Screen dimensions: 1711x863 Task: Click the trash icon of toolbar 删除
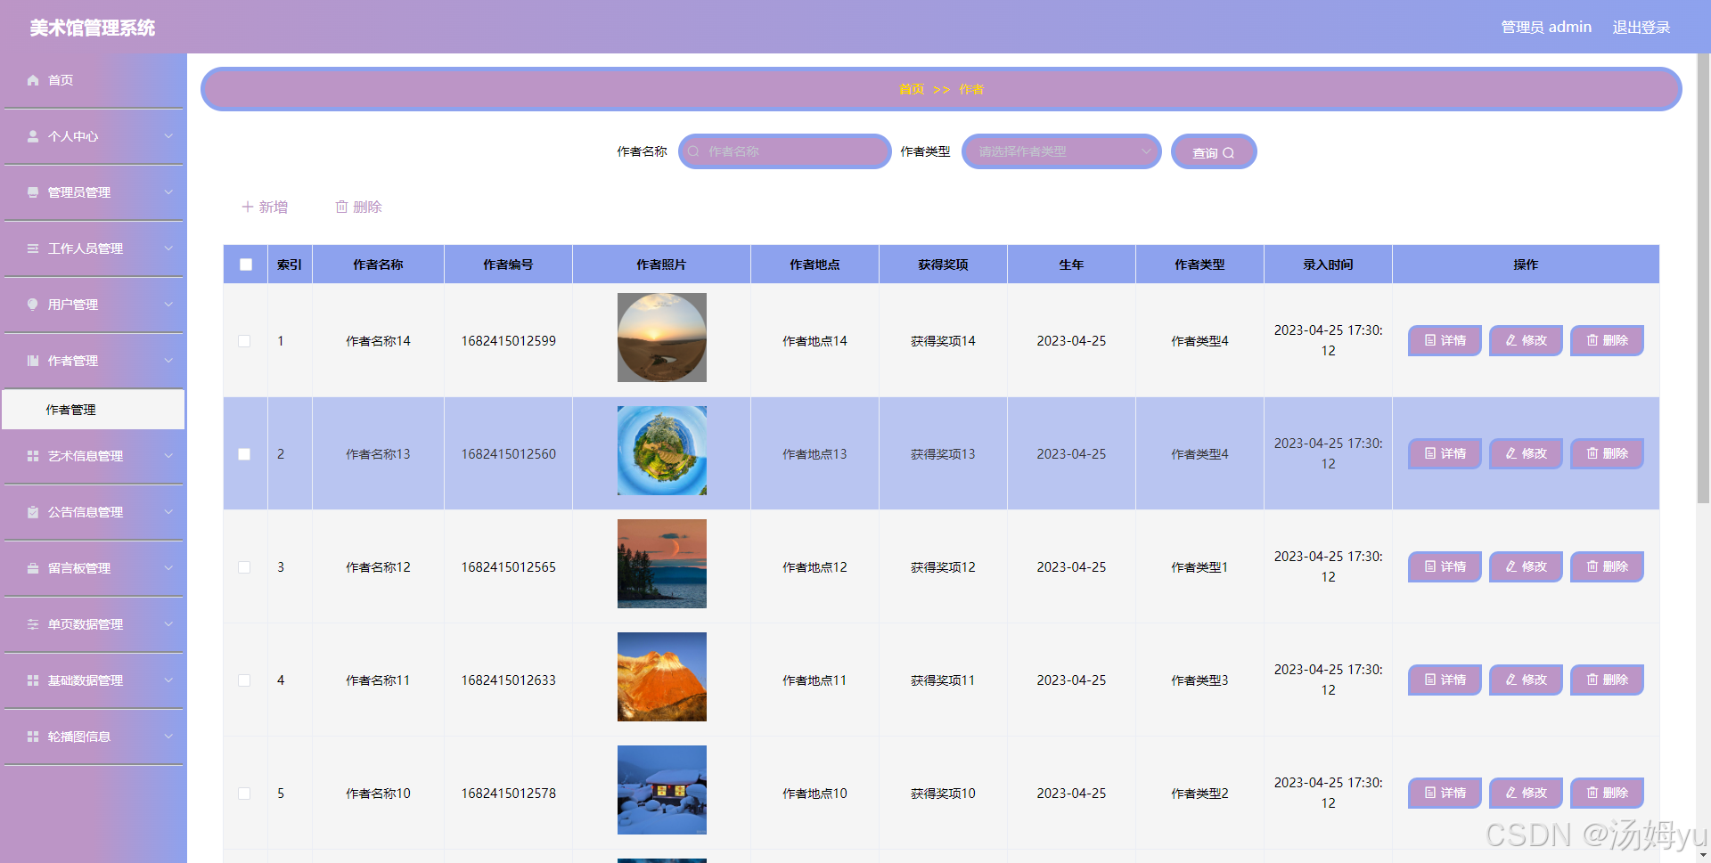(x=341, y=207)
